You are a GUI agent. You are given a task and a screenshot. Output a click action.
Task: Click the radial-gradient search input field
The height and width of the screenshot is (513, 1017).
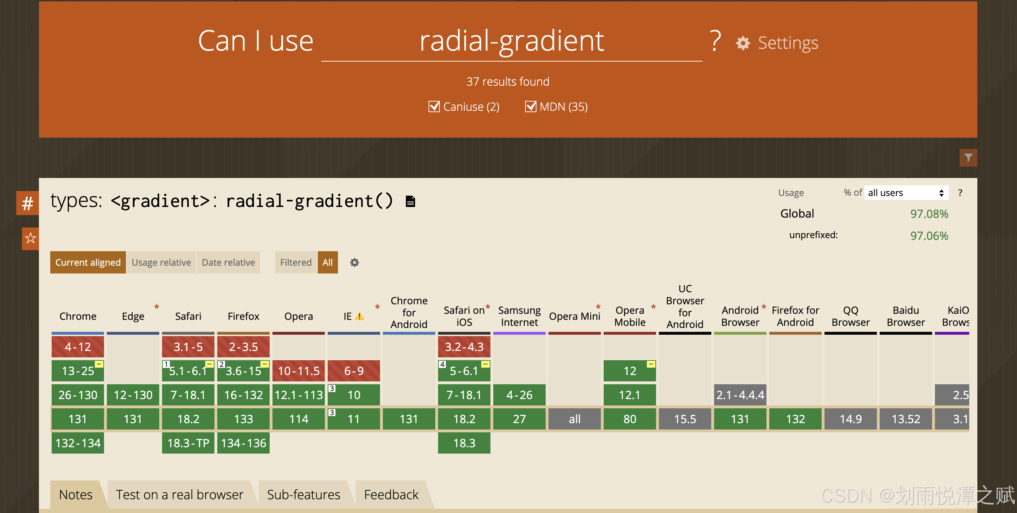pos(511,42)
